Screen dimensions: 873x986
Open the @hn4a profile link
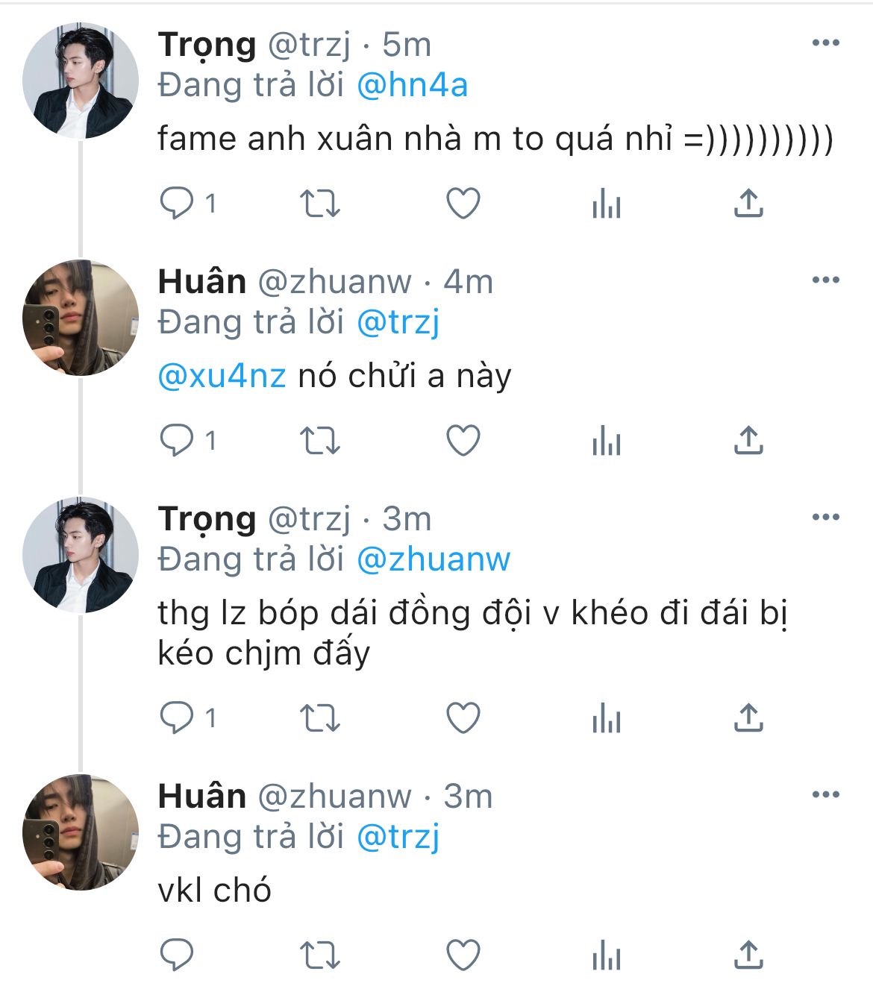coord(412,85)
